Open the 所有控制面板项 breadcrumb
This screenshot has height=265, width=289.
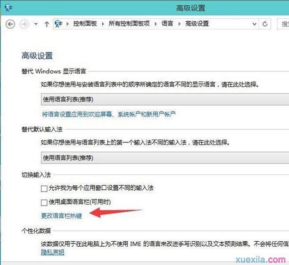point(129,24)
